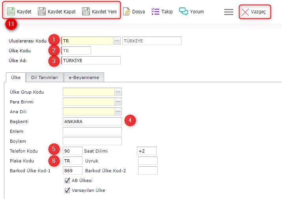Click the Kaydet Kapat toolbar icon
Image resolution: width=282 pixels, height=199 pixels.
click(42, 11)
